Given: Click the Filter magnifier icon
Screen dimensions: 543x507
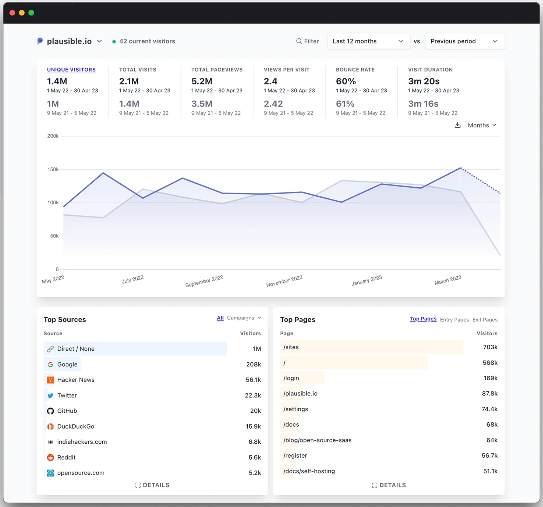Looking at the screenshot, I should pos(299,41).
